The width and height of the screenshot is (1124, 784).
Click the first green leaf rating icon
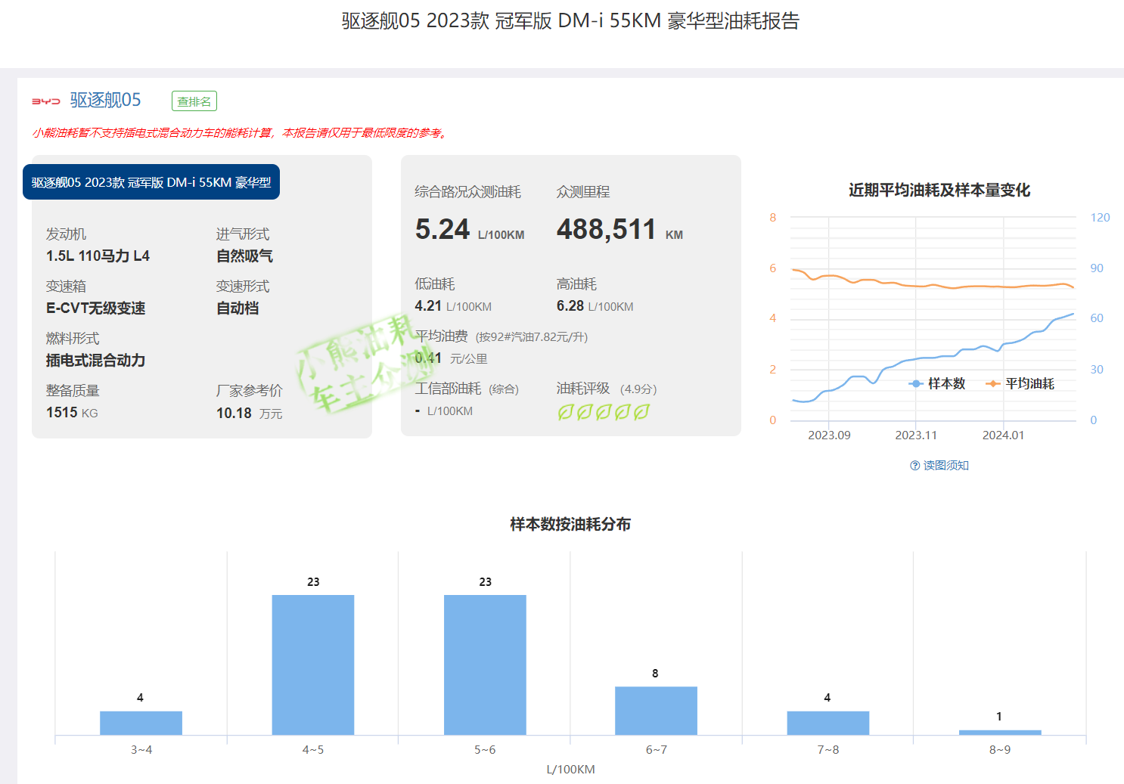(x=565, y=412)
